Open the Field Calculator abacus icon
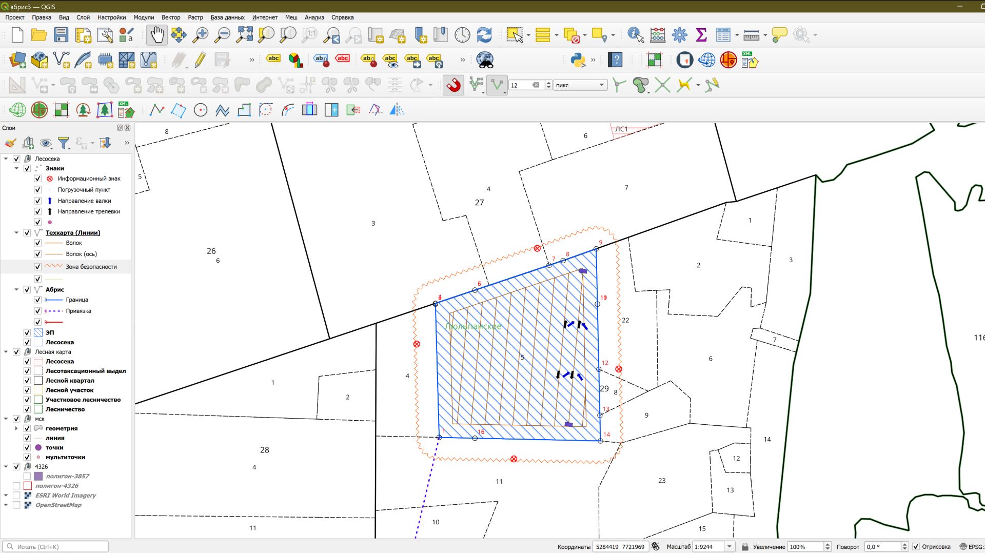The width and height of the screenshot is (985, 553). (x=658, y=35)
